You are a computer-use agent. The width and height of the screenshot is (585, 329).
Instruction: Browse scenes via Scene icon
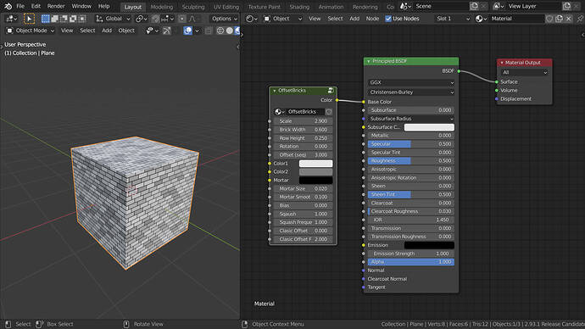(x=405, y=6)
